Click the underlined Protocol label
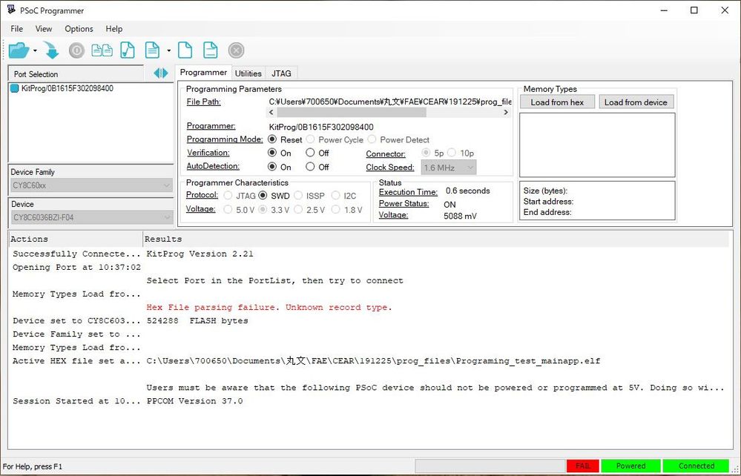741x476 pixels. tap(202, 195)
